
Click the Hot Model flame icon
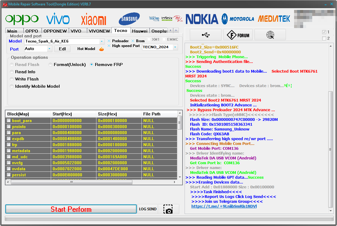(102, 49)
